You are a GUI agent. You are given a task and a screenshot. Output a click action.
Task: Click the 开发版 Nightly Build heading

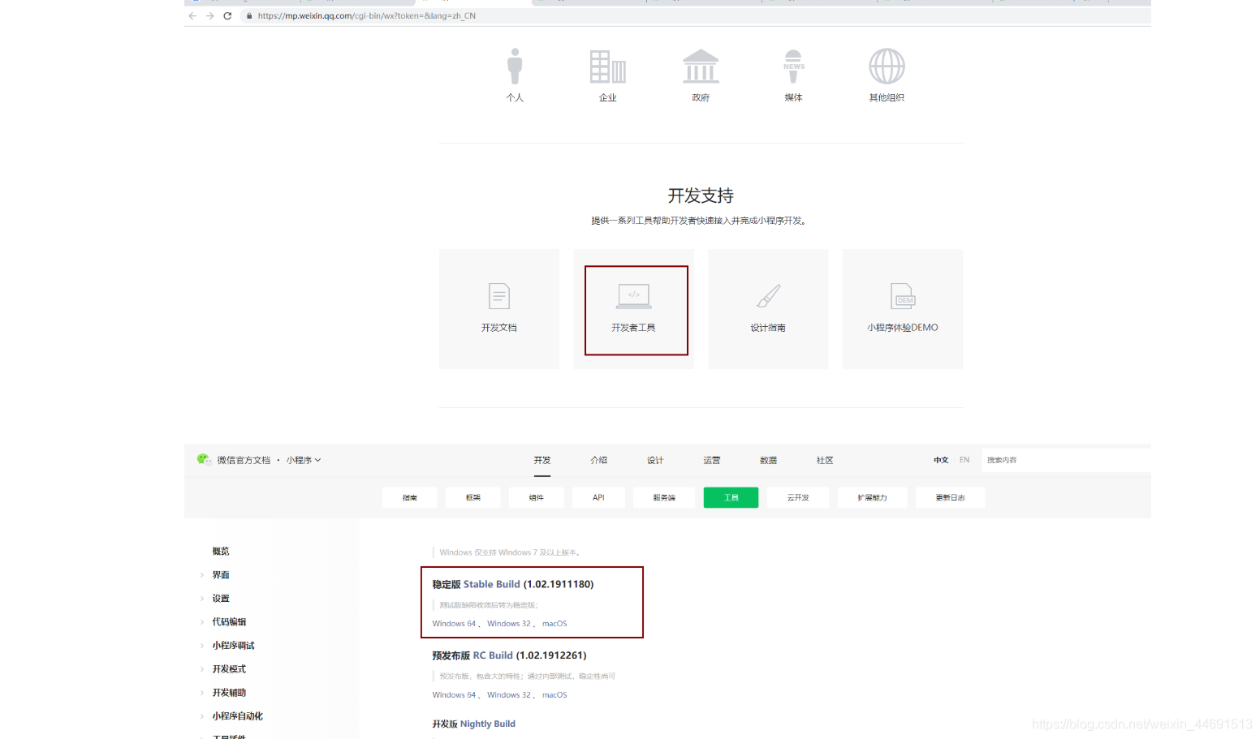point(474,724)
